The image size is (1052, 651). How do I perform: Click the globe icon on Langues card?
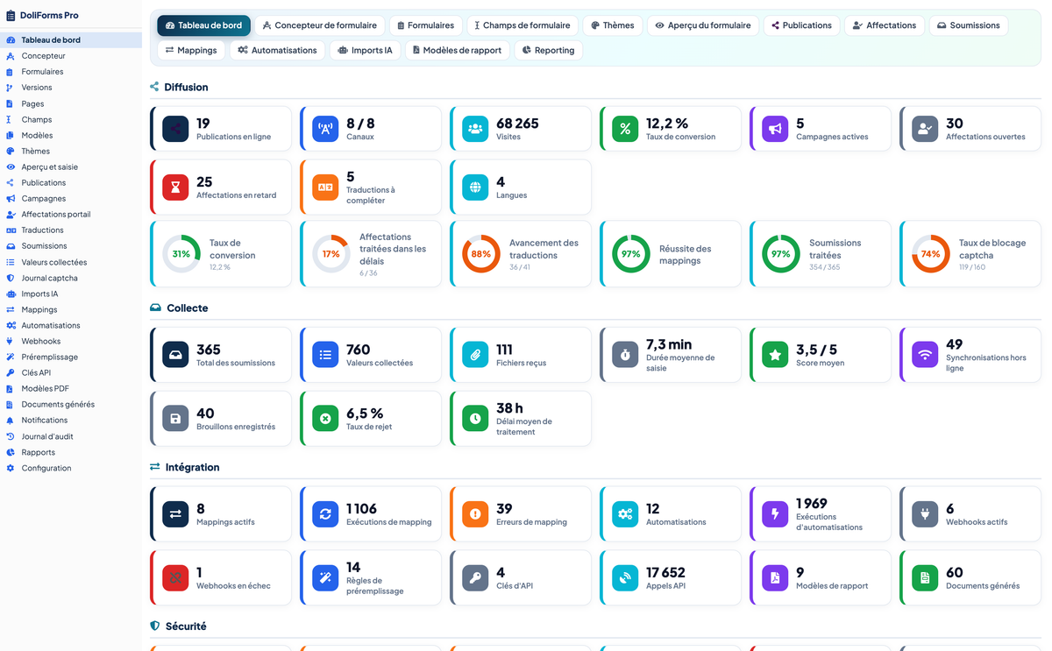coord(475,187)
